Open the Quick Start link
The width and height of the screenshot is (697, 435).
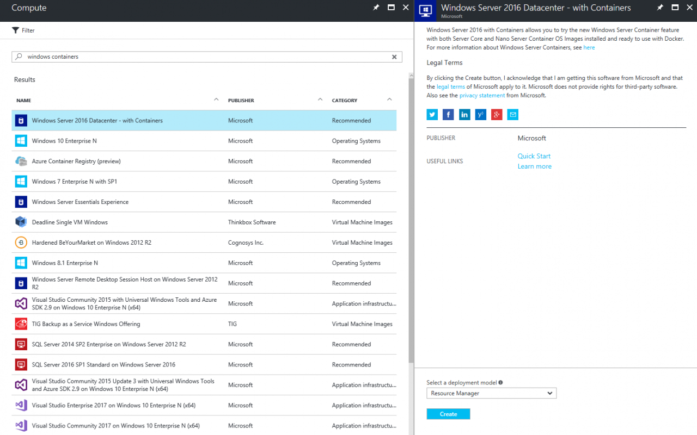pyautogui.click(x=534, y=156)
